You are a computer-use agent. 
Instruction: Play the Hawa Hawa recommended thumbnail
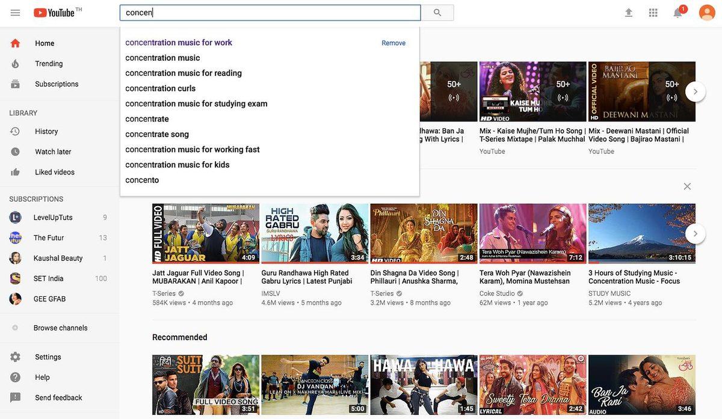424,385
